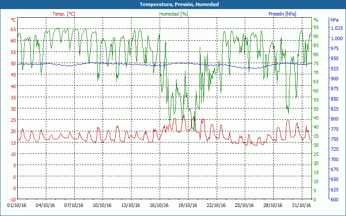The width and height of the screenshot is (346, 216).
Task: Click "875" on the blue pressure axis
Action: (335, 89)
